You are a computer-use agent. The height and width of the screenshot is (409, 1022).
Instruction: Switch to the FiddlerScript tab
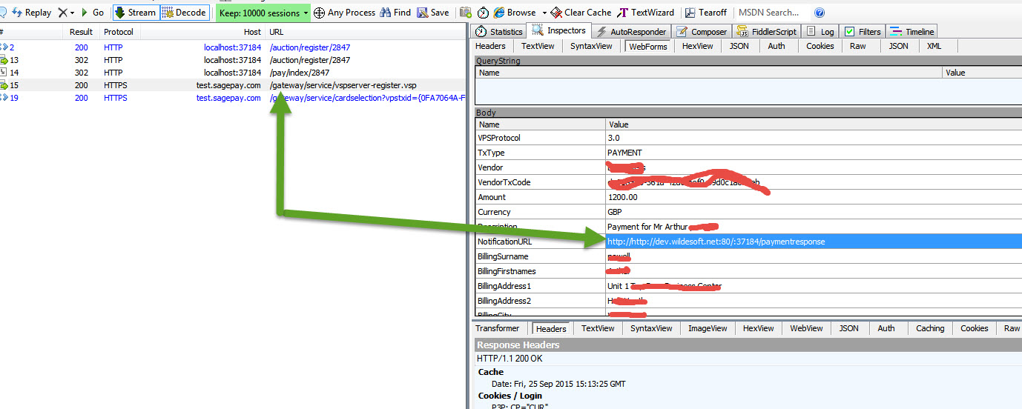(767, 31)
